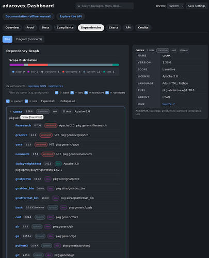The image size is (209, 258).
Task: Switch to the Compliance tab
Action: pyautogui.click(x=65, y=27)
